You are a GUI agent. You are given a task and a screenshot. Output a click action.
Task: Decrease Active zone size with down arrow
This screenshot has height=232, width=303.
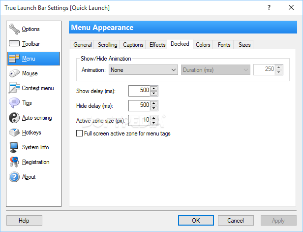[x=154, y=123]
